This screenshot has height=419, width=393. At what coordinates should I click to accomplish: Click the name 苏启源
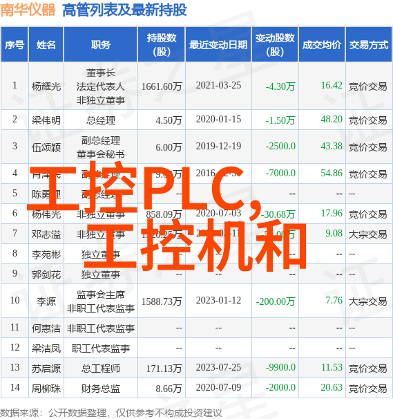pyautogui.click(x=46, y=369)
